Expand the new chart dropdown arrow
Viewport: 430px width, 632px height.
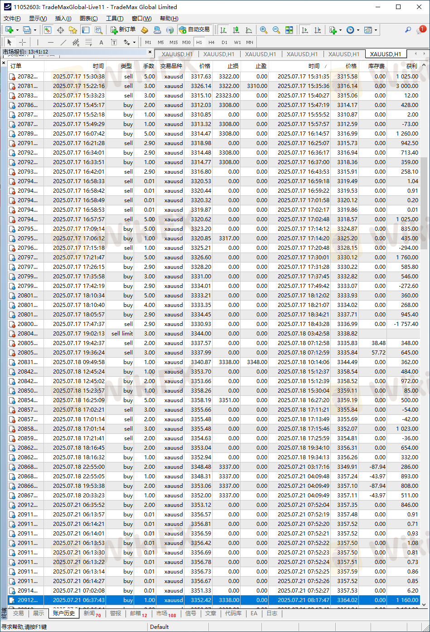pyautogui.click(x=17, y=30)
